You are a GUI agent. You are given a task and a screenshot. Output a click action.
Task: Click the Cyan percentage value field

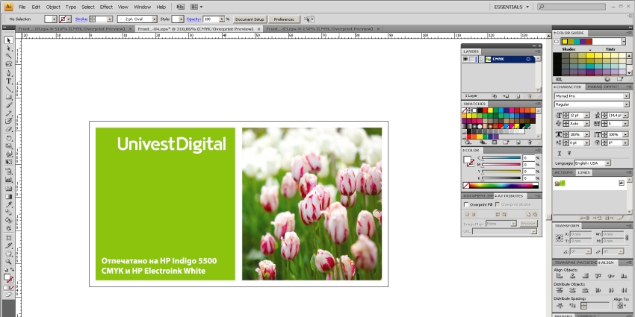528,158
